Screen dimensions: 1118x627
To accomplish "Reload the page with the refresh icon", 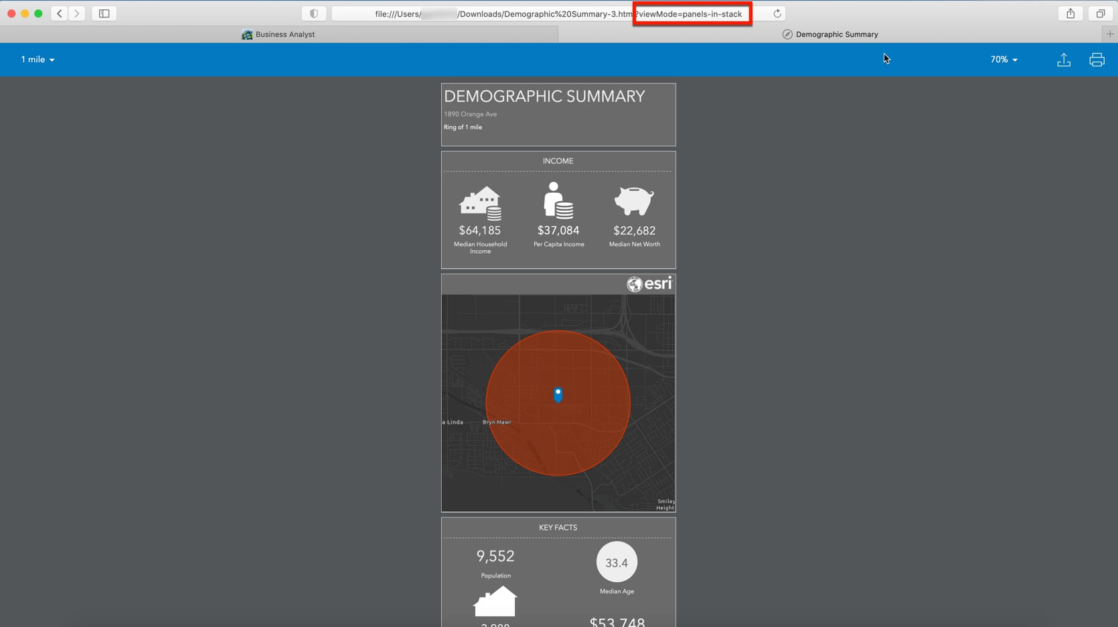I will pyautogui.click(x=777, y=13).
